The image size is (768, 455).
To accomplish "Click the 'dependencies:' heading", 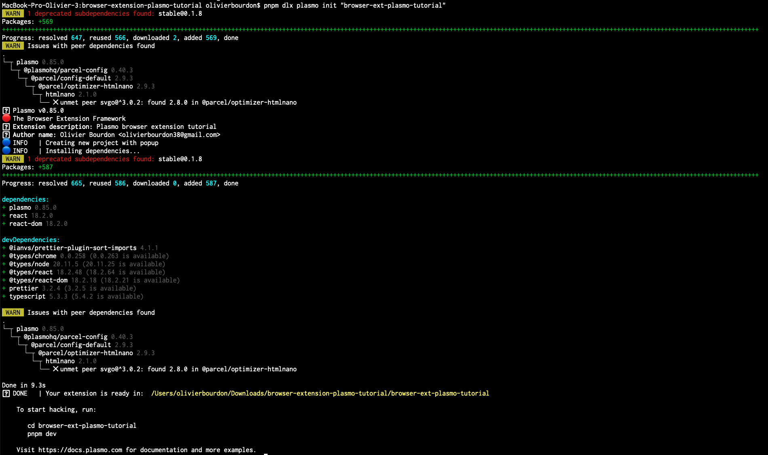I will click(25, 199).
